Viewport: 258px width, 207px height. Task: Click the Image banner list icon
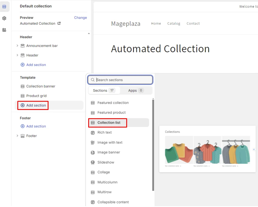point(93,153)
